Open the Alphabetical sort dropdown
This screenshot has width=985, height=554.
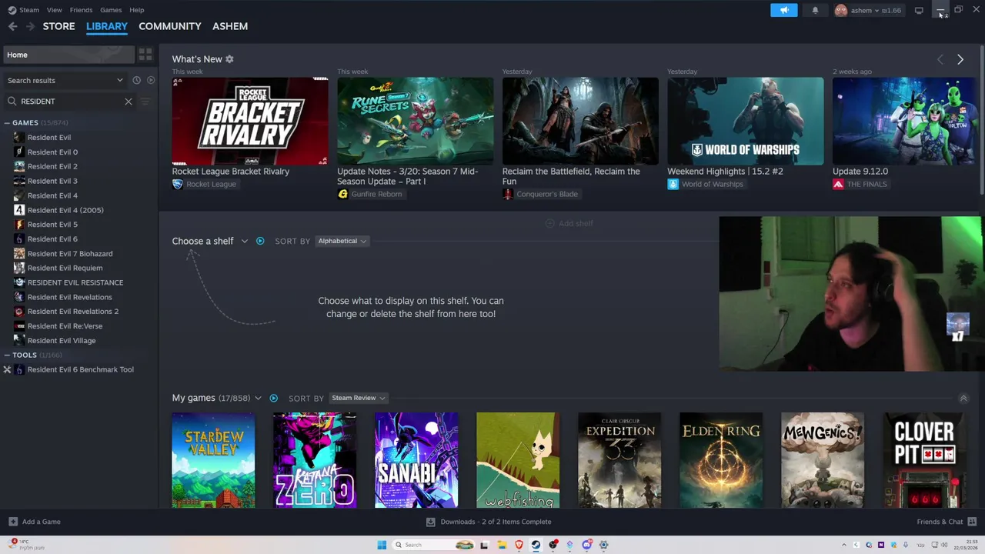342,241
